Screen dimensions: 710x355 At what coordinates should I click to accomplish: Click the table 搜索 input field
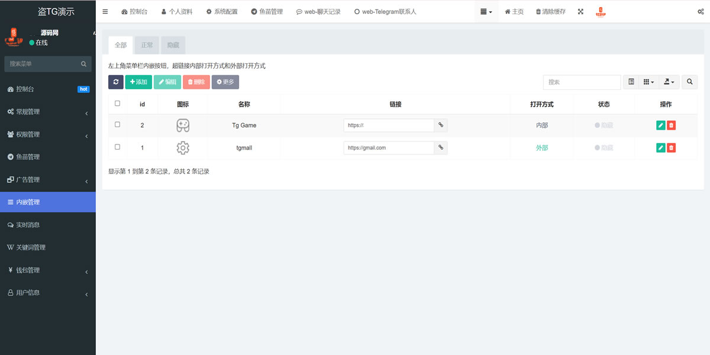tap(582, 82)
